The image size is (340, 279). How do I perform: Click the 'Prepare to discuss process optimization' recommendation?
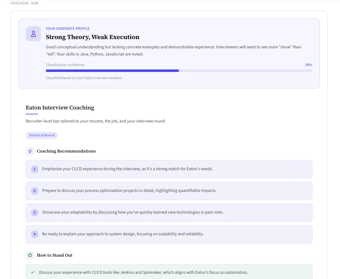[169, 191]
